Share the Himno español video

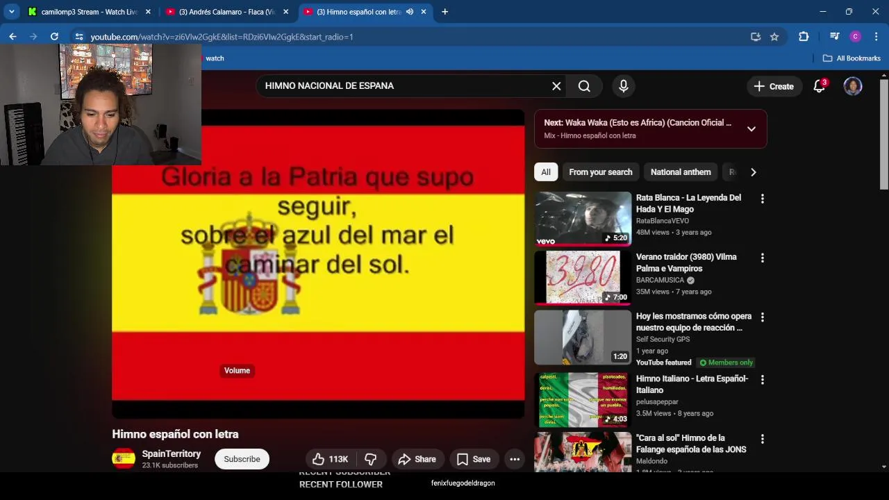(417, 459)
